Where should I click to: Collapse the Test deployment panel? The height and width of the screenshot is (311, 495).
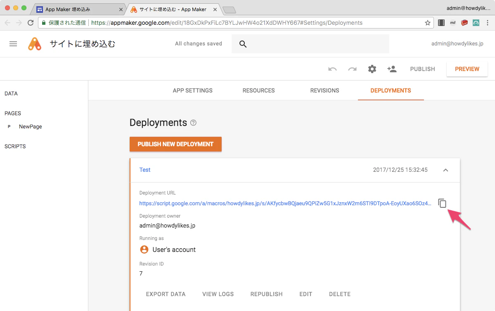pos(445,170)
